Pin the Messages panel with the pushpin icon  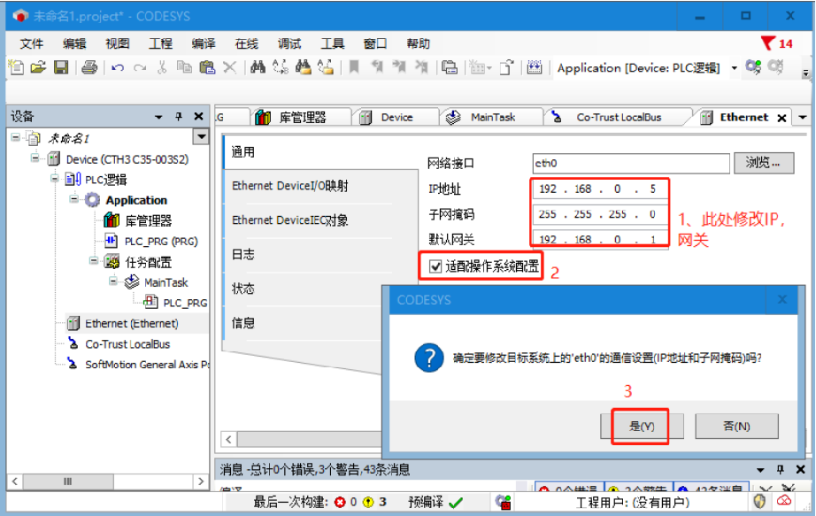point(780,470)
